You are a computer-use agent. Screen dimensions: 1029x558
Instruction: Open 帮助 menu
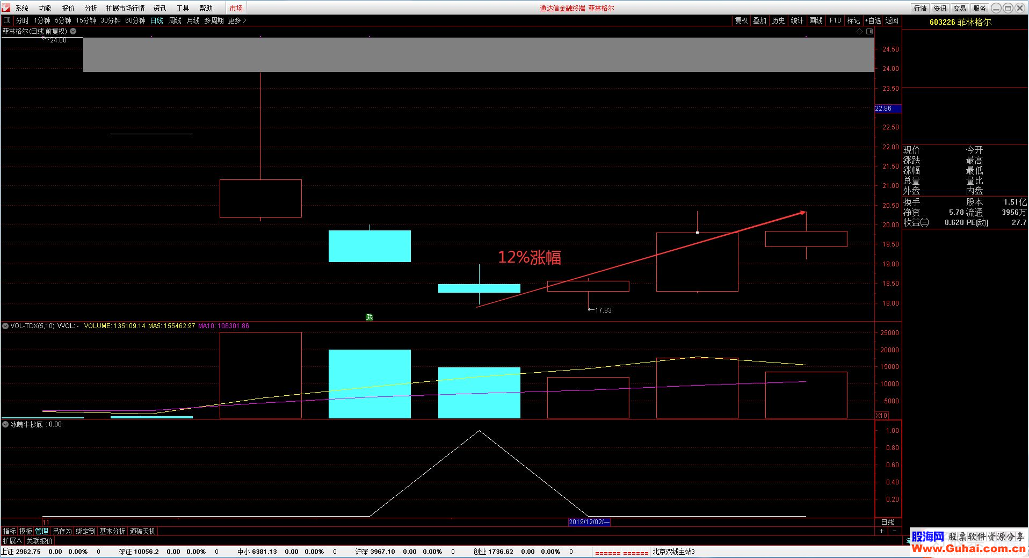pos(206,8)
